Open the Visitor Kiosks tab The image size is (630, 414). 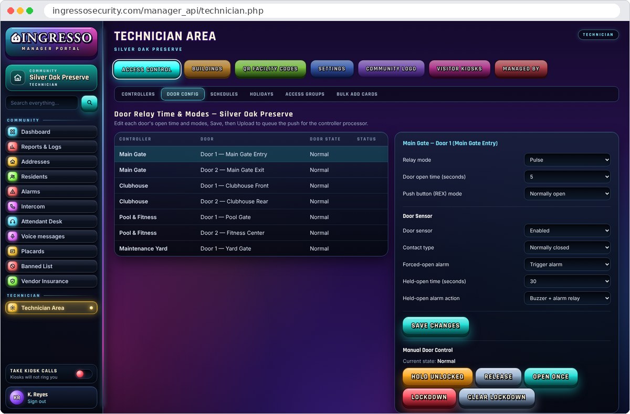(x=459, y=69)
